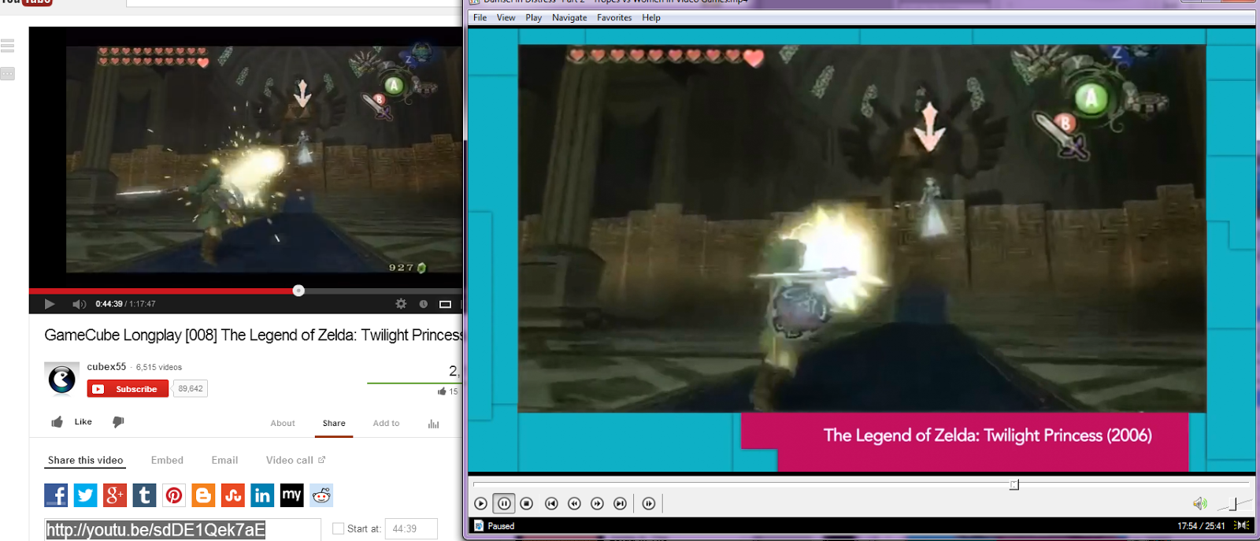Enable the 'Start at' checkbox
The image size is (1260, 541).
tap(339, 529)
